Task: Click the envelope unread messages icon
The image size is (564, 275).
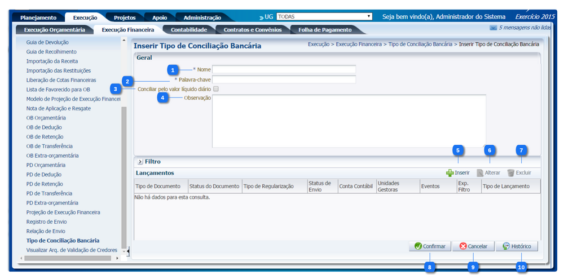Action: [493, 27]
